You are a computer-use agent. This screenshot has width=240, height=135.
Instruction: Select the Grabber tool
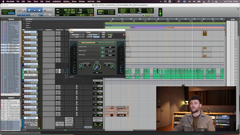39,10
